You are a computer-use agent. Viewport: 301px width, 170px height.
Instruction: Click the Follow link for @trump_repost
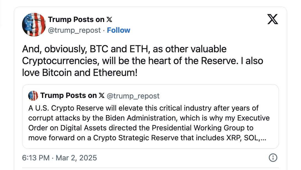point(118,30)
